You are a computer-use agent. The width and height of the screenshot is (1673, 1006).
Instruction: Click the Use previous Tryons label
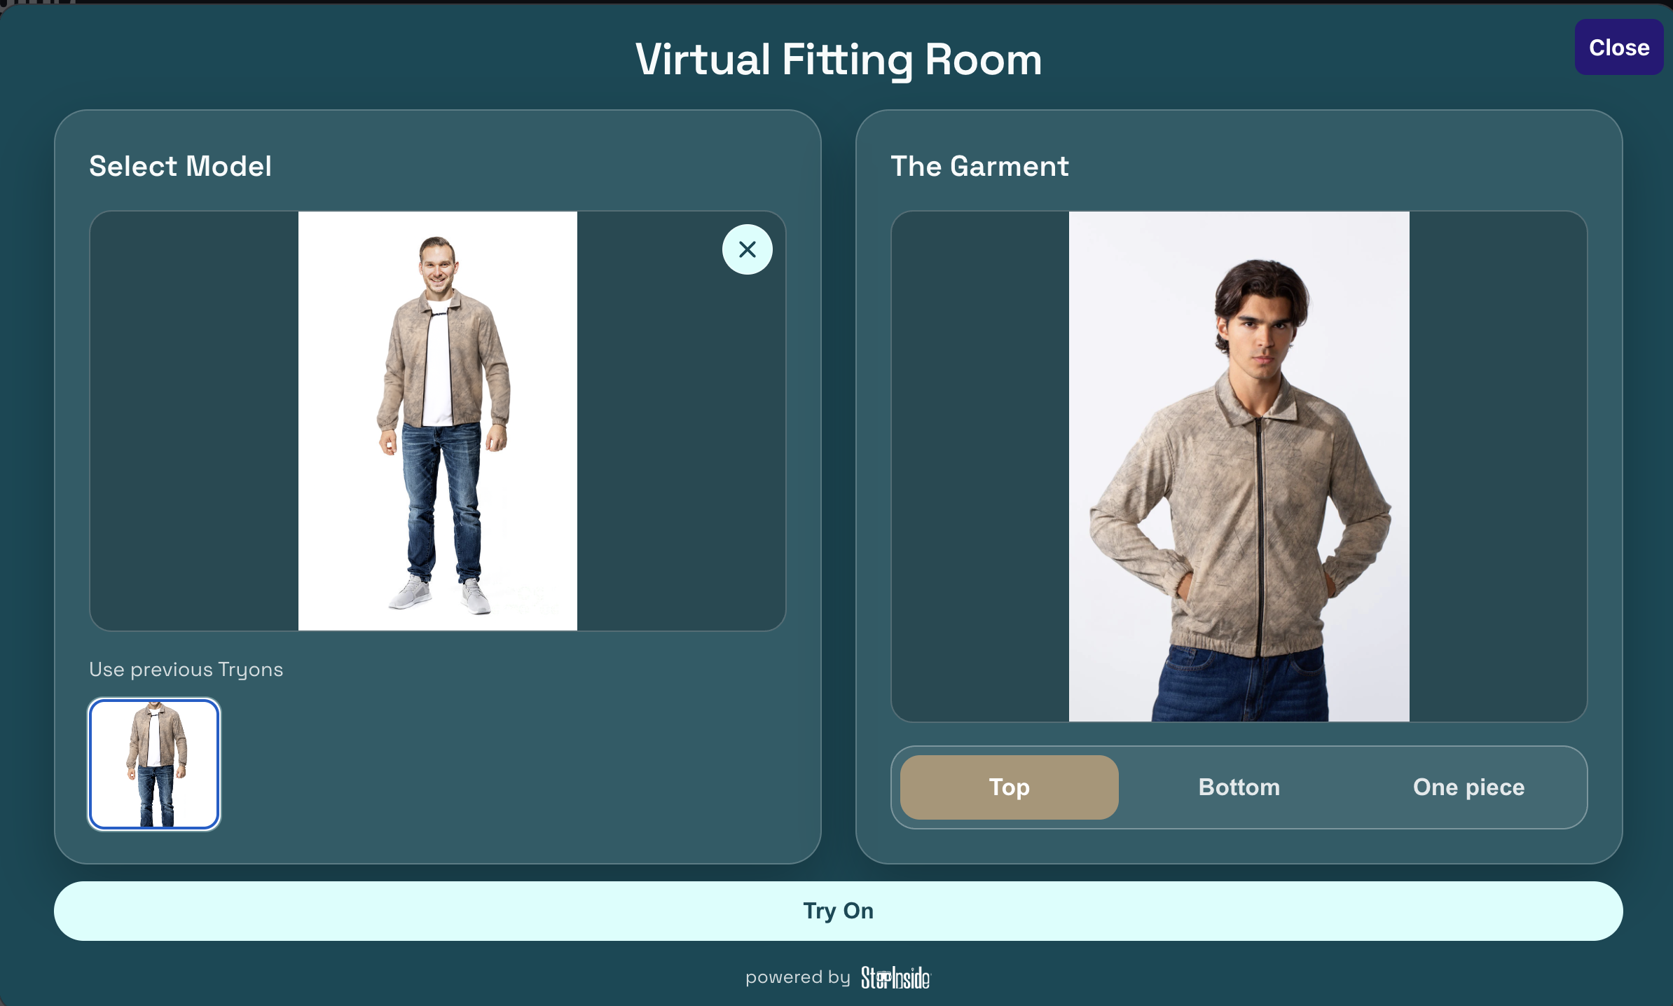pyautogui.click(x=186, y=670)
